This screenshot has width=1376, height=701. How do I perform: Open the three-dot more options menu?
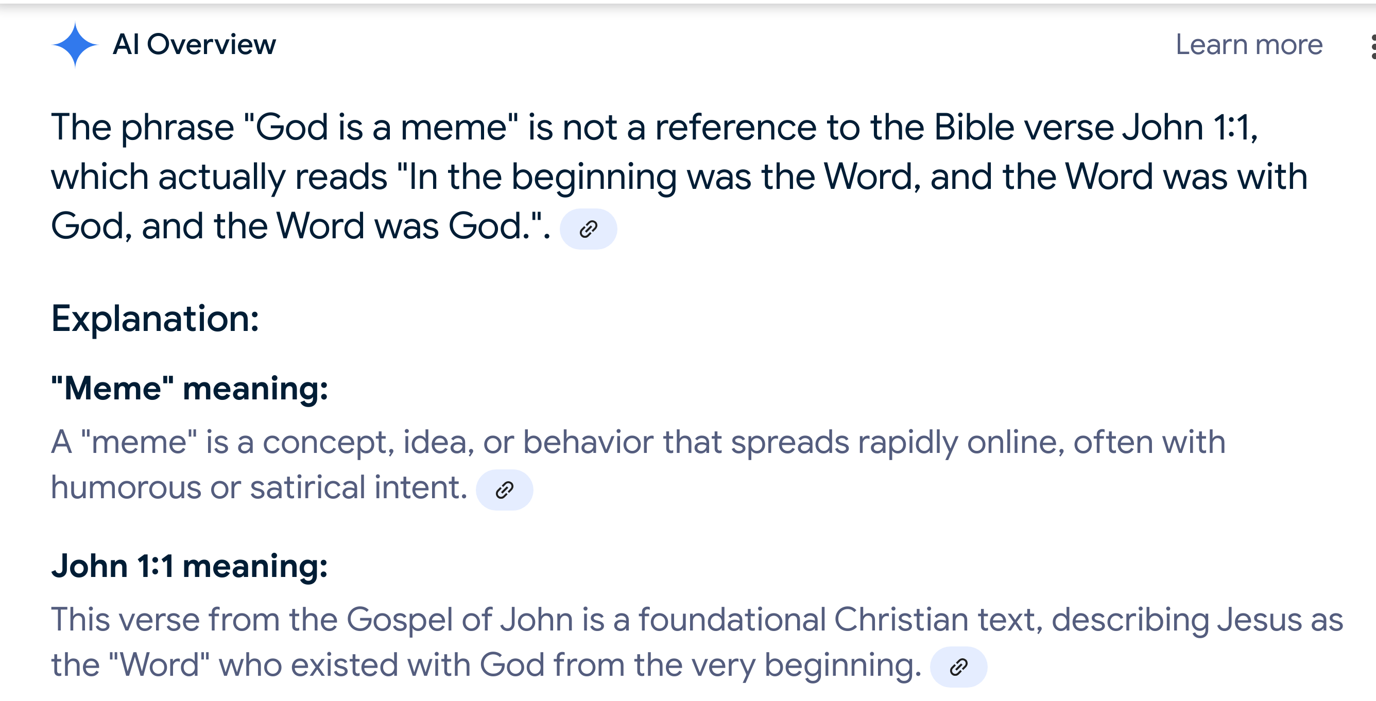pos(1373,46)
